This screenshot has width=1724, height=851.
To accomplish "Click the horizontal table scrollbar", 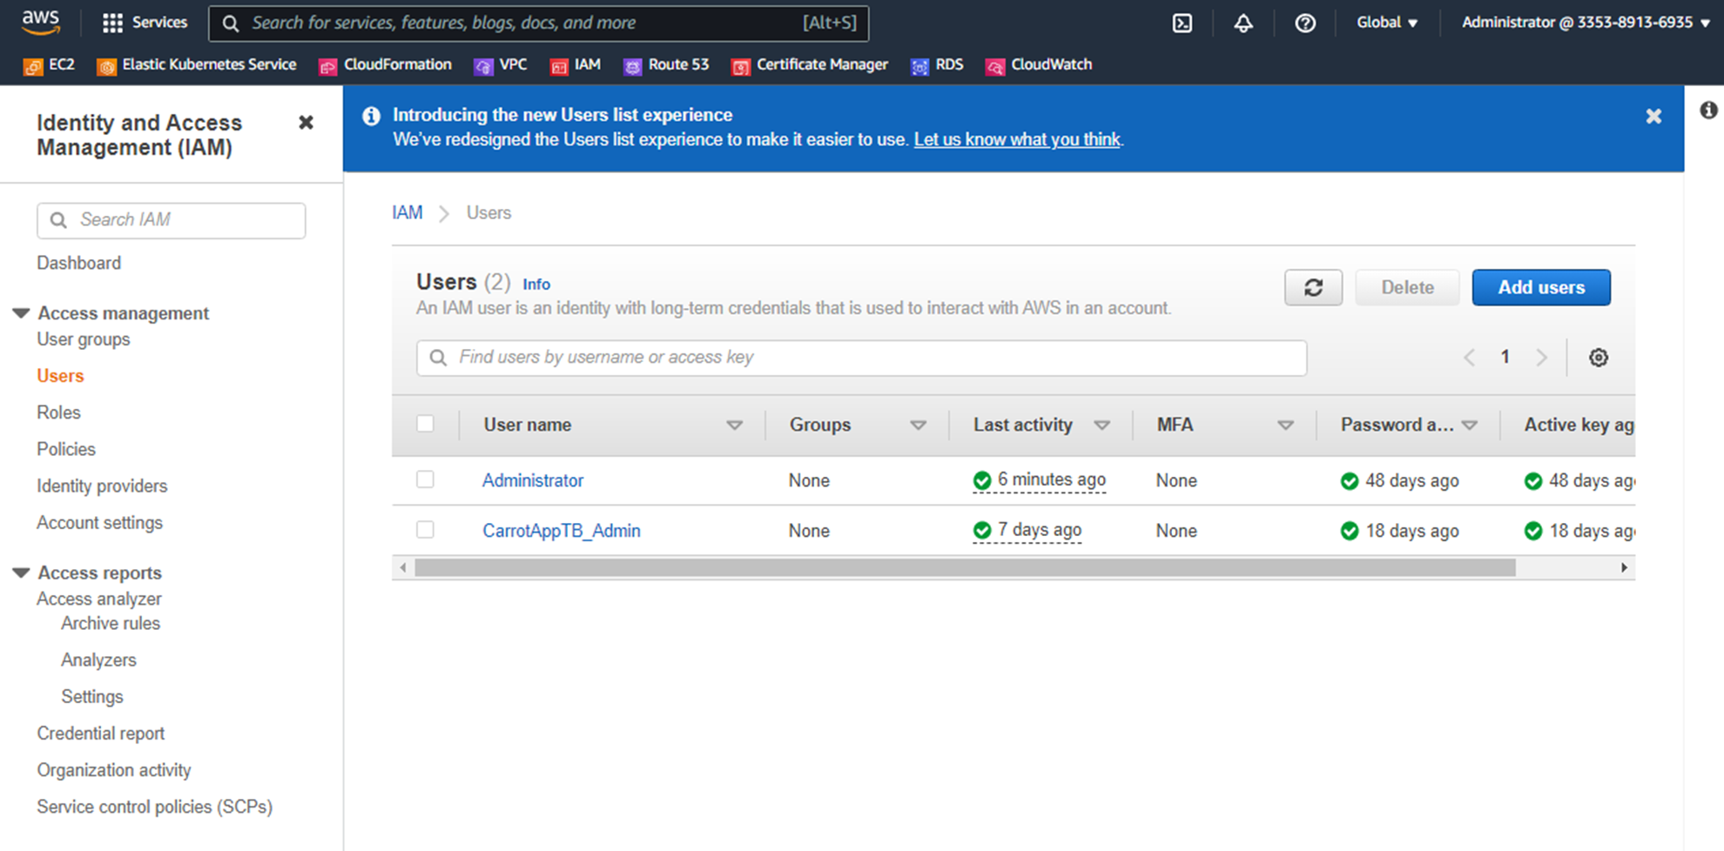I will click(x=965, y=567).
